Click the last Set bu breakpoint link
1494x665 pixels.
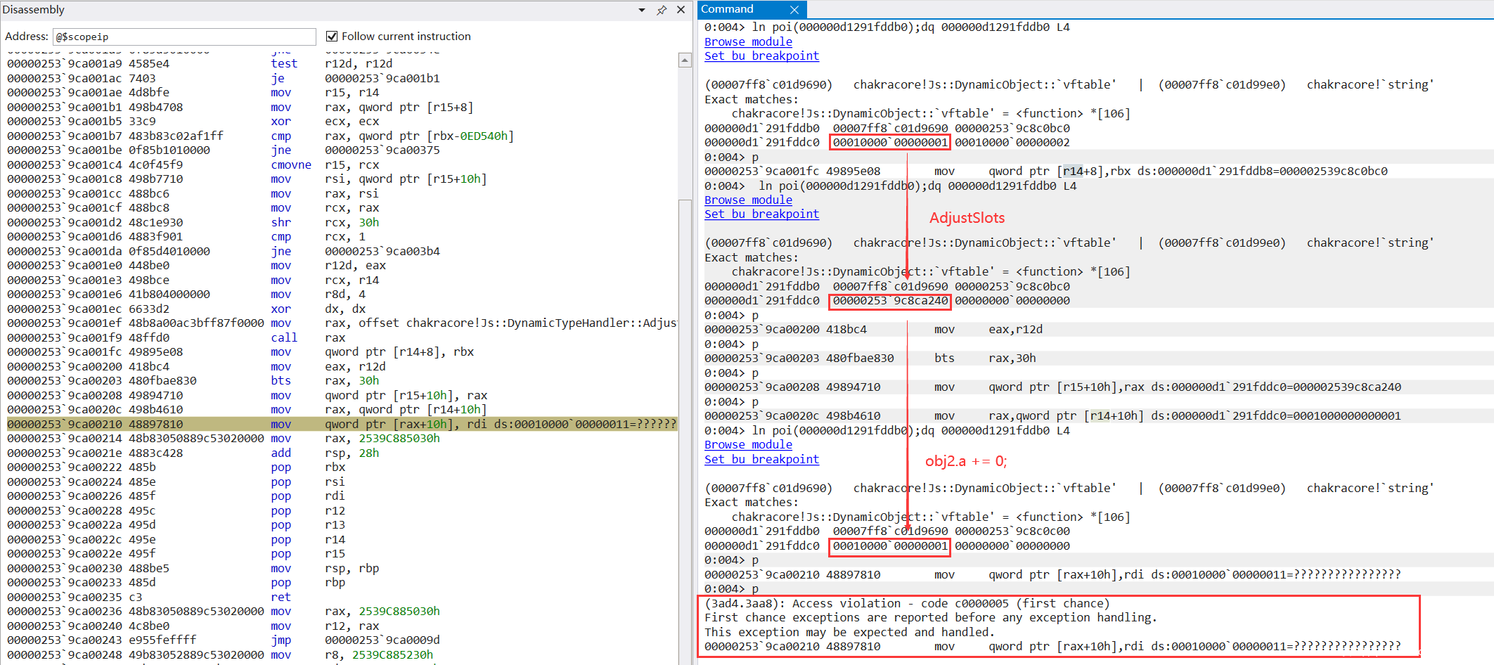tap(761, 459)
